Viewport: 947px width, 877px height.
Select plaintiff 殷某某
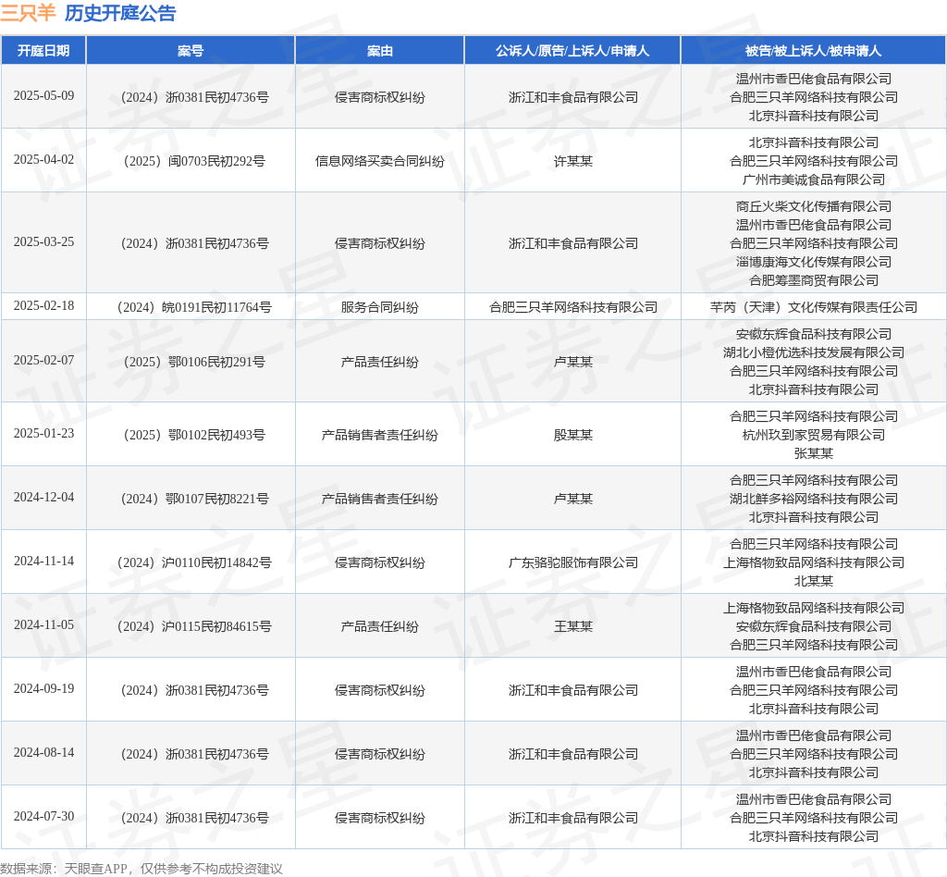(572, 435)
